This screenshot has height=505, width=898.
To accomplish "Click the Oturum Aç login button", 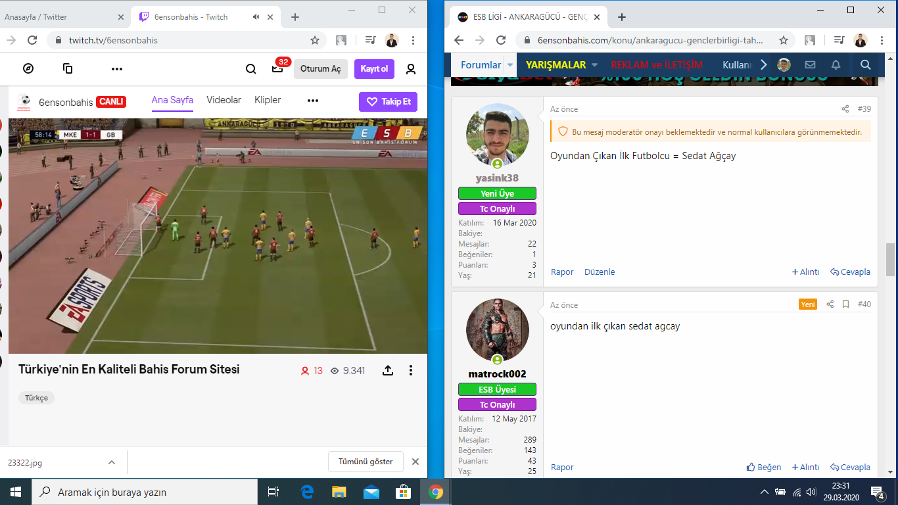I will (x=321, y=69).
